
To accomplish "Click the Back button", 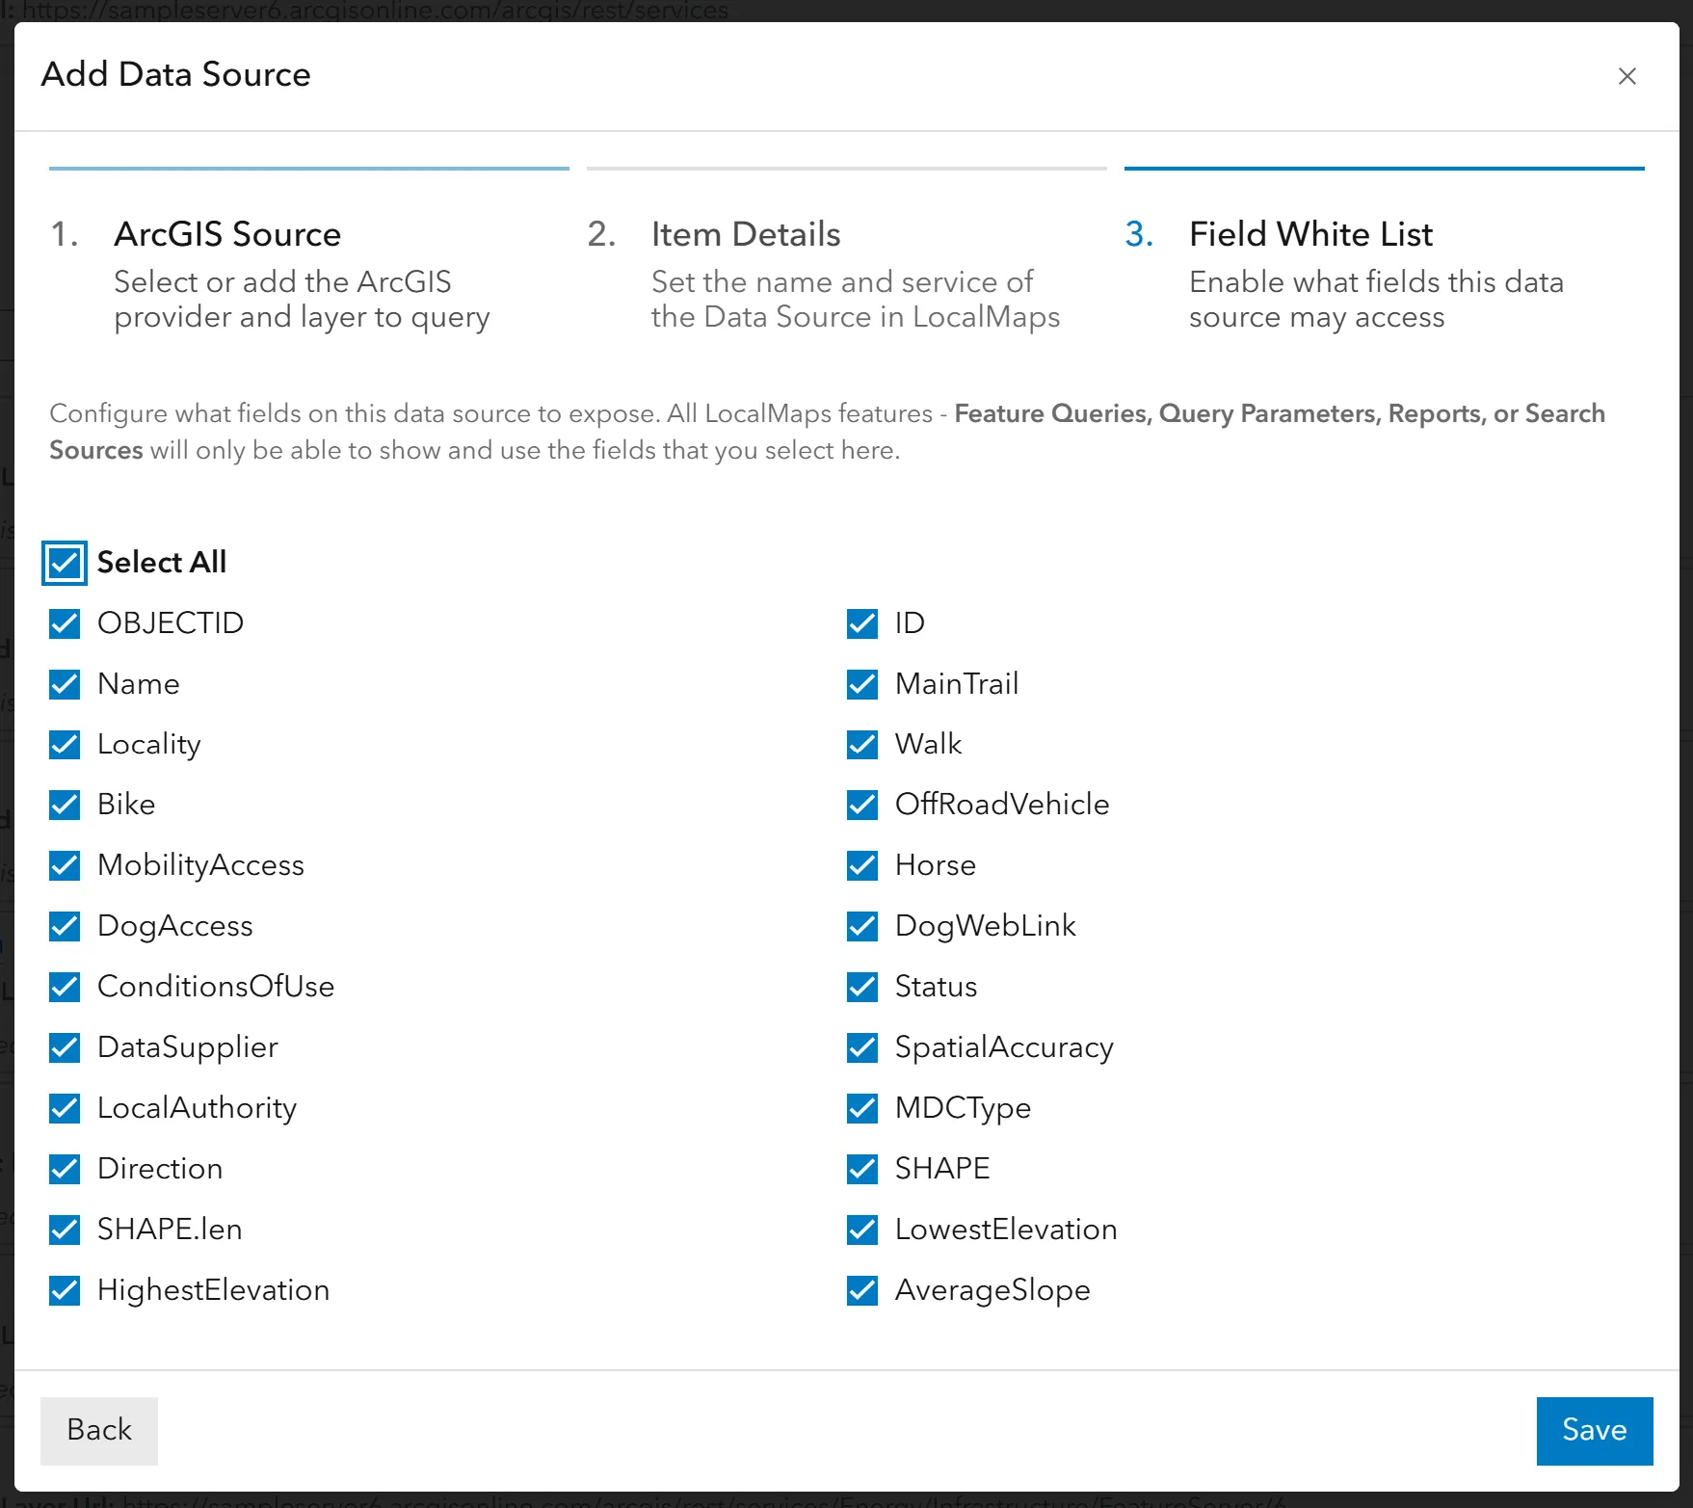I will [99, 1430].
